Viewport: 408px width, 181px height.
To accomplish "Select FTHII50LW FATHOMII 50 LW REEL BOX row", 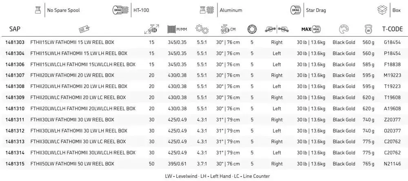I will point(204,164).
